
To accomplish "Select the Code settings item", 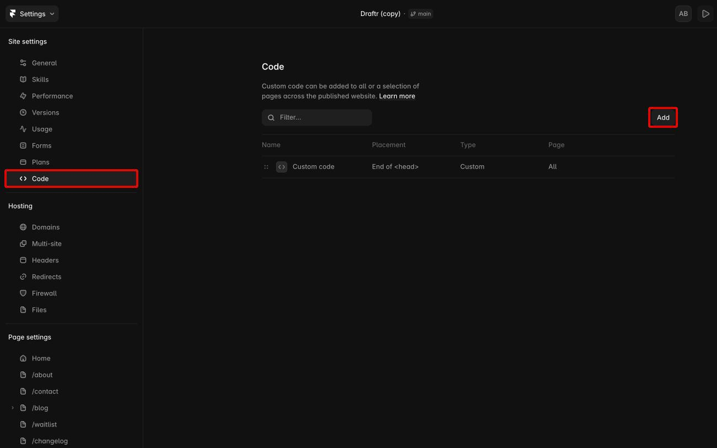I will [x=71, y=179].
